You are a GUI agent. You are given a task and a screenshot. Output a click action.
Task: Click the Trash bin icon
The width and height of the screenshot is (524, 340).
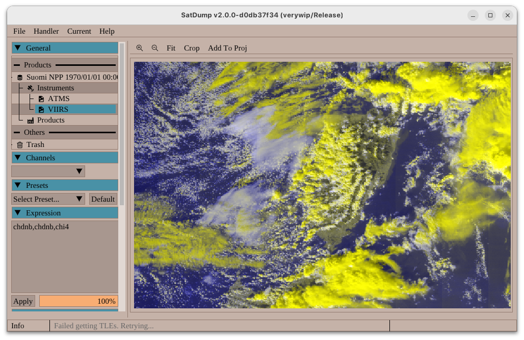tap(20, 145)
